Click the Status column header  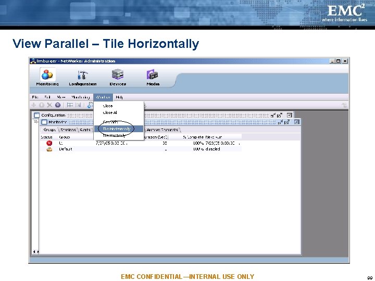(46, 137)
